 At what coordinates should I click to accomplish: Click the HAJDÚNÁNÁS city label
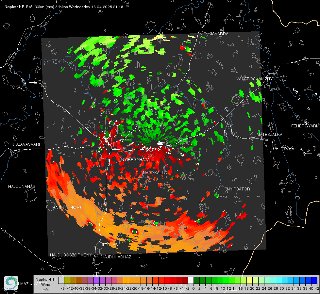[x=22, y=187]
